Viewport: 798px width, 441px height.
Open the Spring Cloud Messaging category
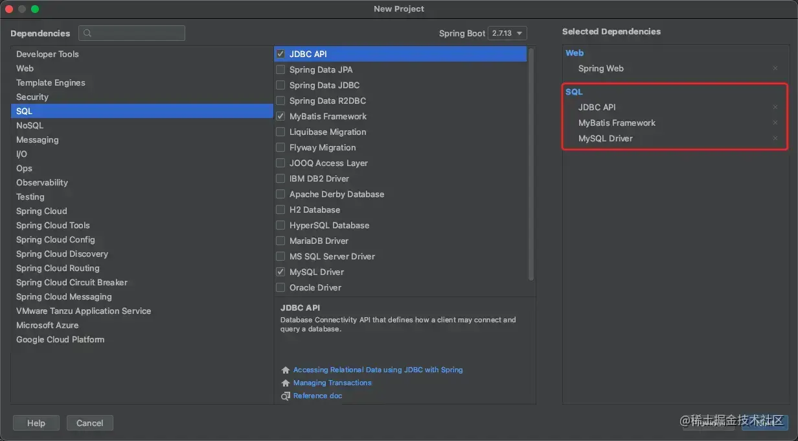(x=142, y=296)
